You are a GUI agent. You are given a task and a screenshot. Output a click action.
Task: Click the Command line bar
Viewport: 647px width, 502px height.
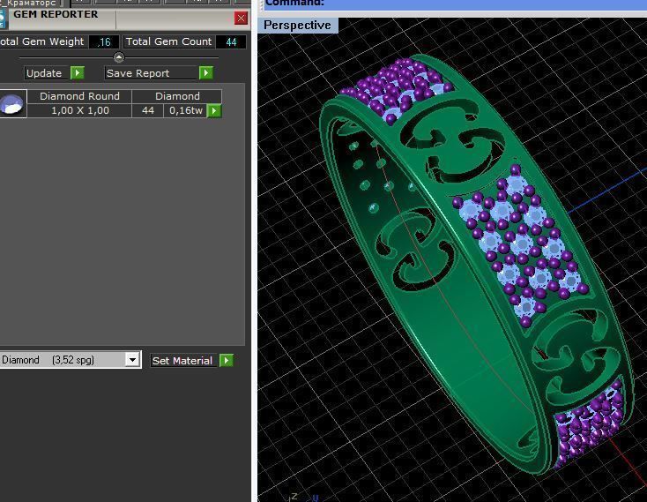(454, 4)
